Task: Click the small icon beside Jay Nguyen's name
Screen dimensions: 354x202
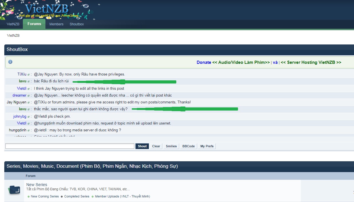Action: [x=29, y=102]
